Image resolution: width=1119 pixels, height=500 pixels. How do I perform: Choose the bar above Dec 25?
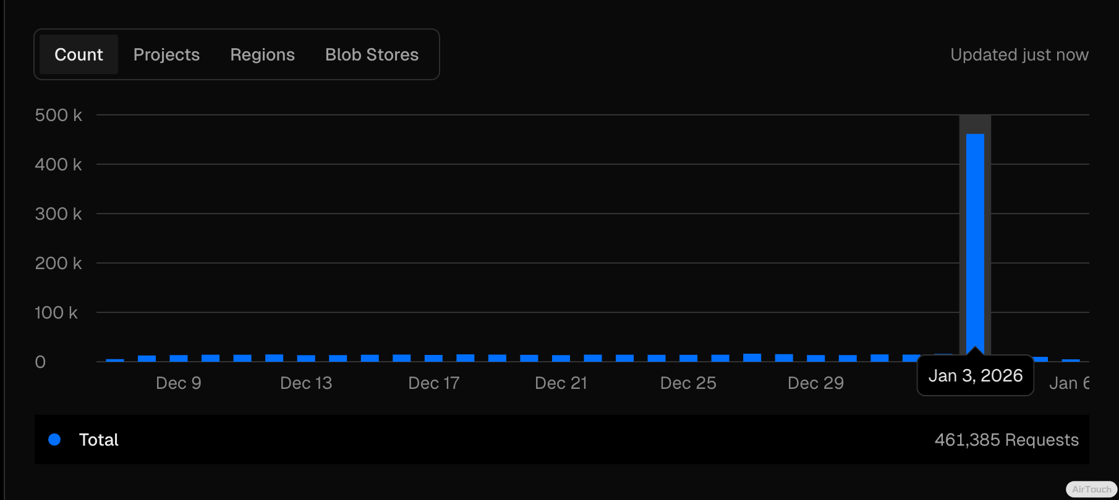coord(688,358)
